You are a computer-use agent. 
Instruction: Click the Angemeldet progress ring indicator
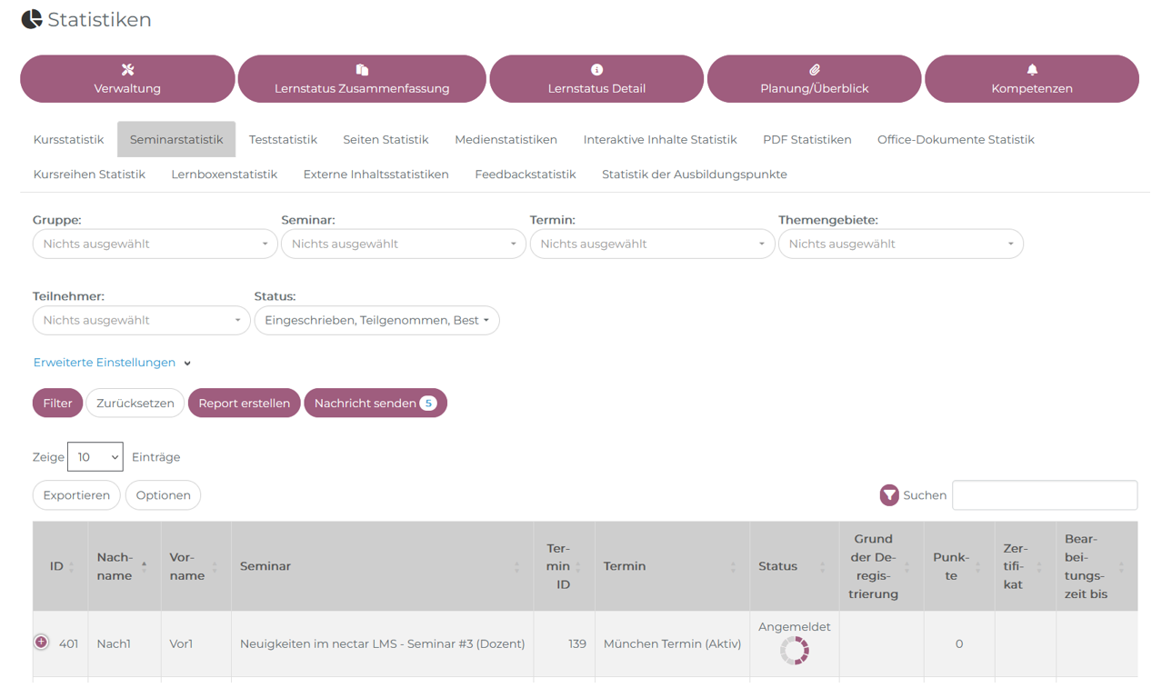click(795, 650)
